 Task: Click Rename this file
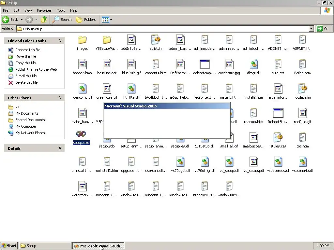point(28,50)
